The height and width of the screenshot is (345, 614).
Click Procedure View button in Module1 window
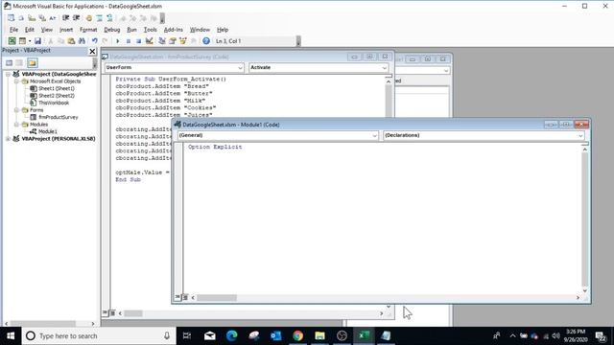click(x=177, y=298)
